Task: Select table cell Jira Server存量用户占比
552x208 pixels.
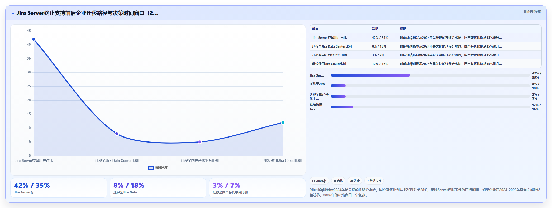Action: [330, 38]
